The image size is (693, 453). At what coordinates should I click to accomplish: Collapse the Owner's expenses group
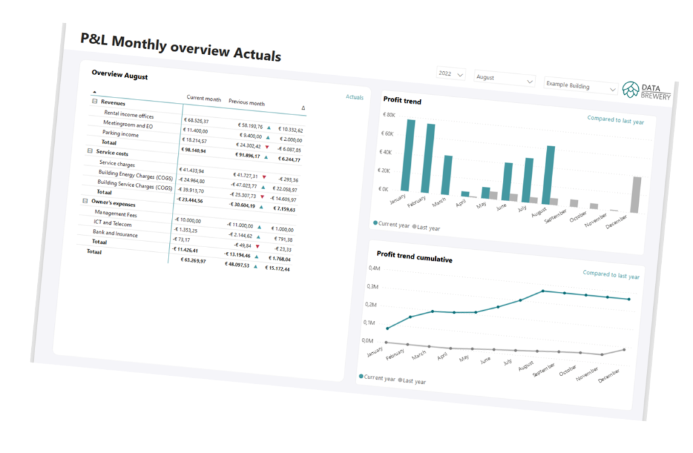pos(85,200)
